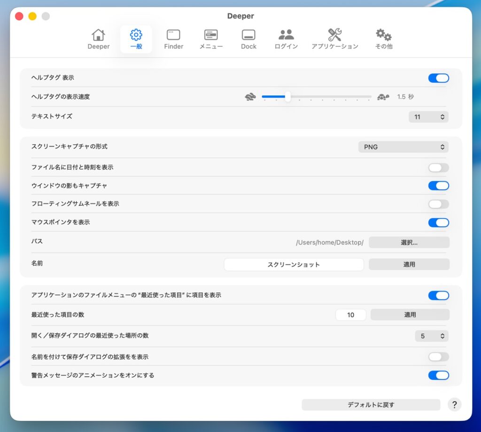Open the recent places count dropdown showing 5

point(432,336)
